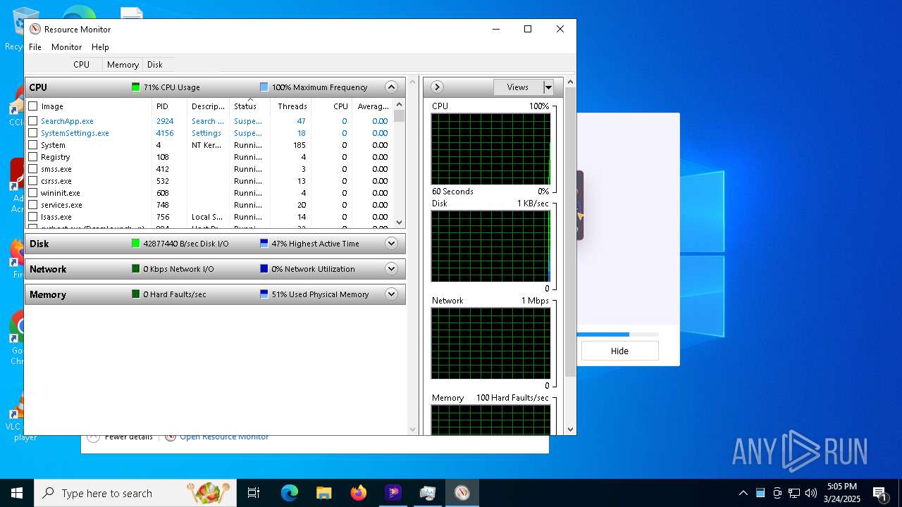902x507 pixels.
Task: Check the select-all Image checkbox
Action: point(33,106)
